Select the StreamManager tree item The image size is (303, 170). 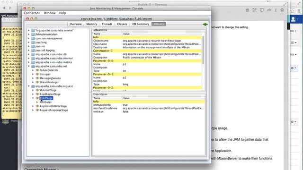pyautogui.click(x=49, y=82)
